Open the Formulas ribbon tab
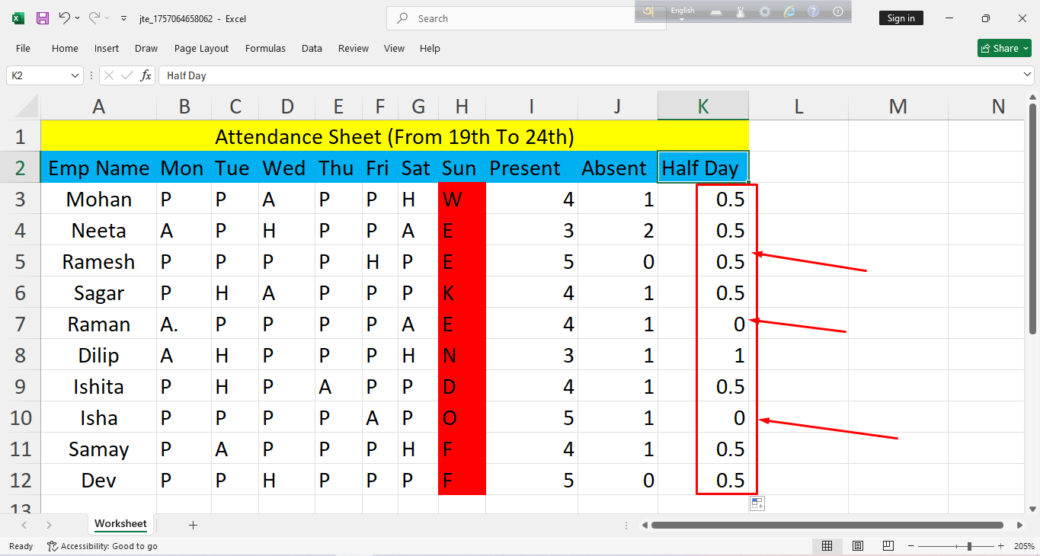Image resolution: width=1040 pixels, height=556 pixels. [x=265, y=48]
